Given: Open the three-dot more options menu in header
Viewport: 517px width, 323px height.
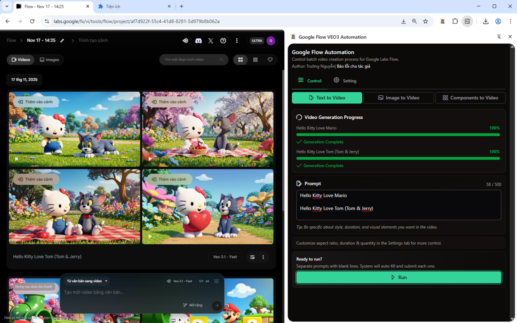Looking at the screenshot, I should 237,41.
